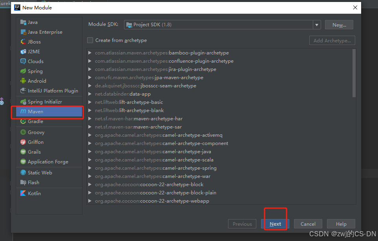Image resolution: width=378 pixels, height=241 pixels.
Task: Click the New... SDK button
Action: click(x=339, y=25)
